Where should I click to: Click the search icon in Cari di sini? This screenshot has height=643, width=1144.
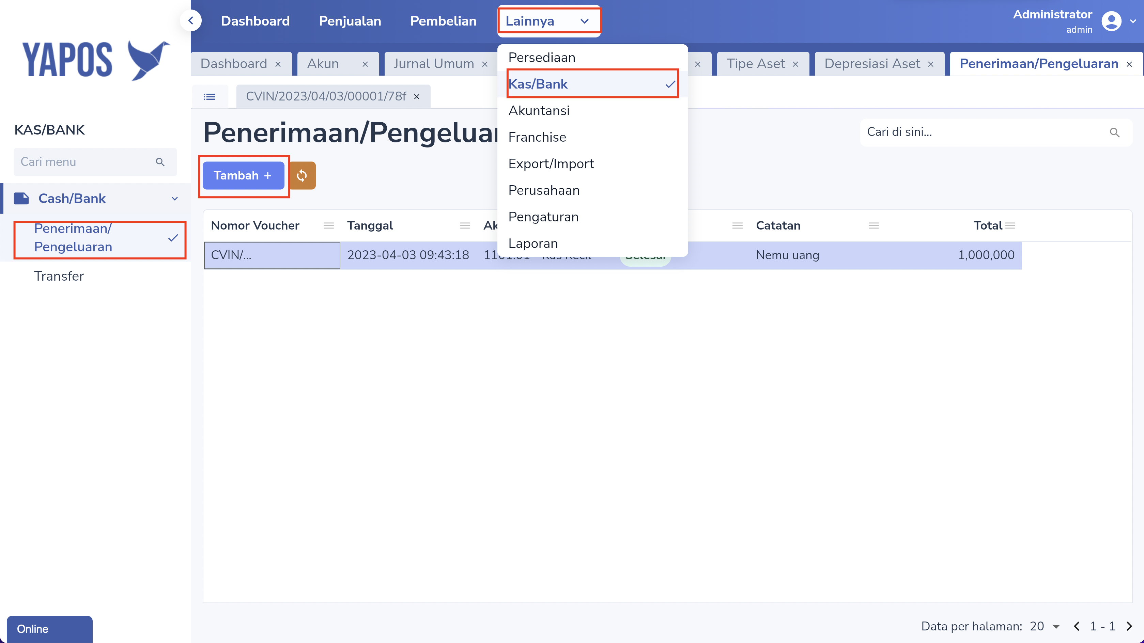click(x=1114, y=132)
